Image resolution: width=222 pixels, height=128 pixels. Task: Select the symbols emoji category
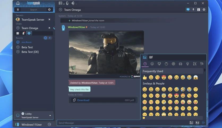point(195,64)
